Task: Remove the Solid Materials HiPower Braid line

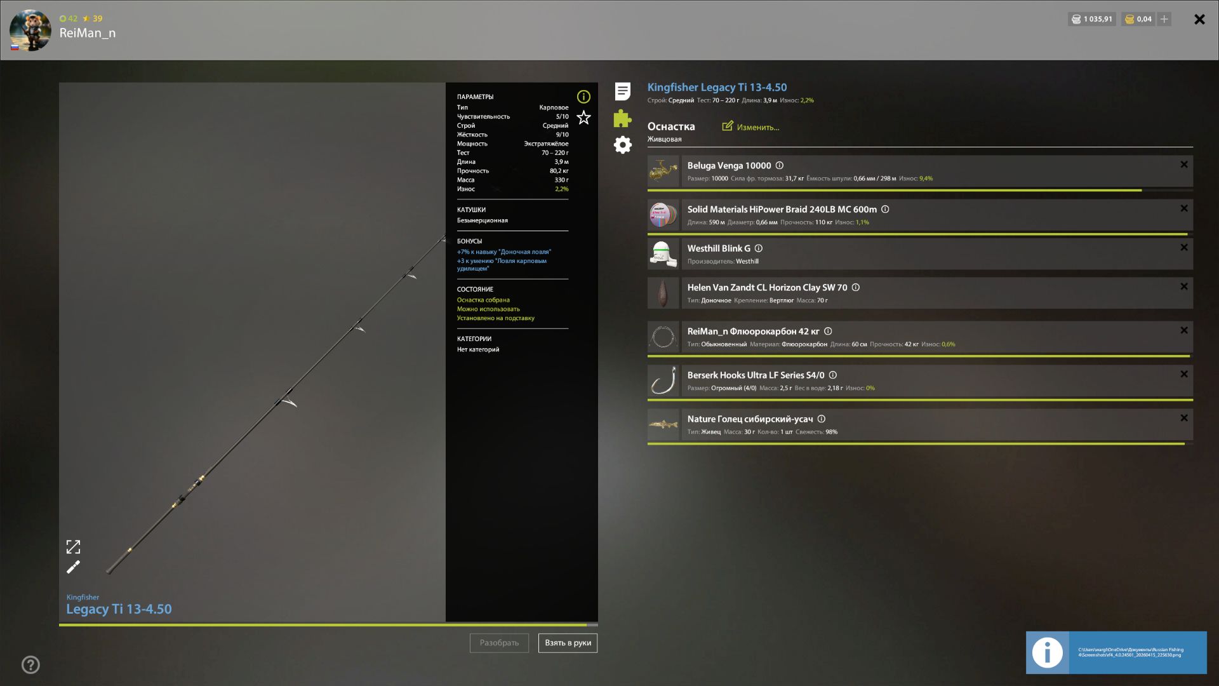Action: click(x=1183, y=208)
